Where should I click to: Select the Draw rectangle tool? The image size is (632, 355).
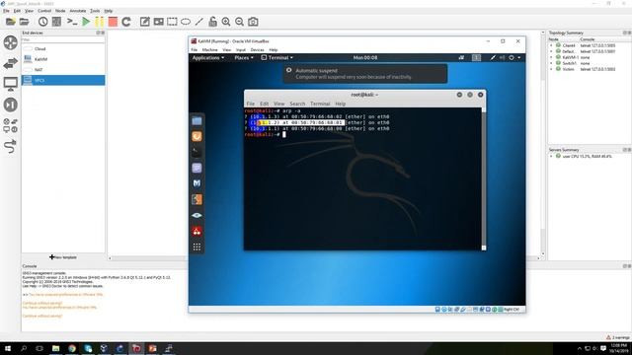(x=172, y=22)
